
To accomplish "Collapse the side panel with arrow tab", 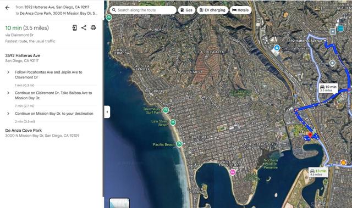I will click(107, 112).
